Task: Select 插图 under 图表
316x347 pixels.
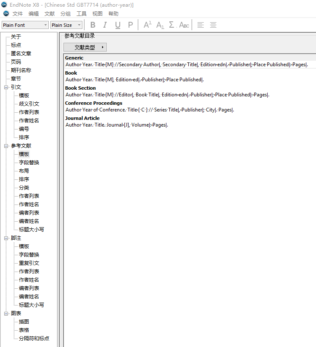Action: point(24,322)
